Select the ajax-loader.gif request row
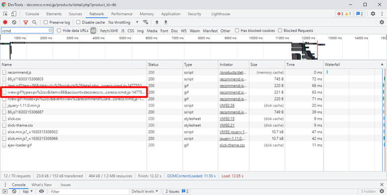The width and height of the screenshot is (387, 195). point(161,145)
